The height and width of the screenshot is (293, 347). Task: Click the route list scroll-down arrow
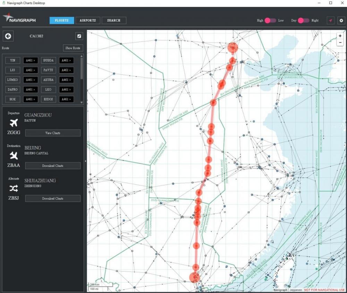click(82, 102)
